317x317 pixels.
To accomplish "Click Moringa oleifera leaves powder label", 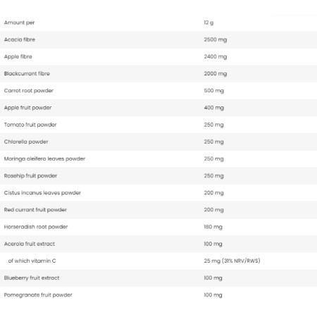I will 44,158.
